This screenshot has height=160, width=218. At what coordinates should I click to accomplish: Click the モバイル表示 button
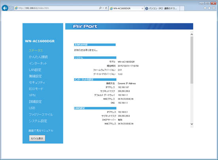point(37,138)
